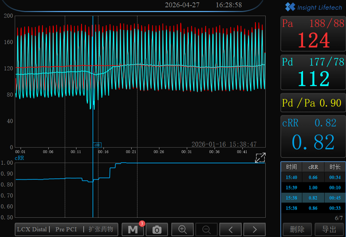
Task: Click the cRR column header in table
Action: pos(313,167)
